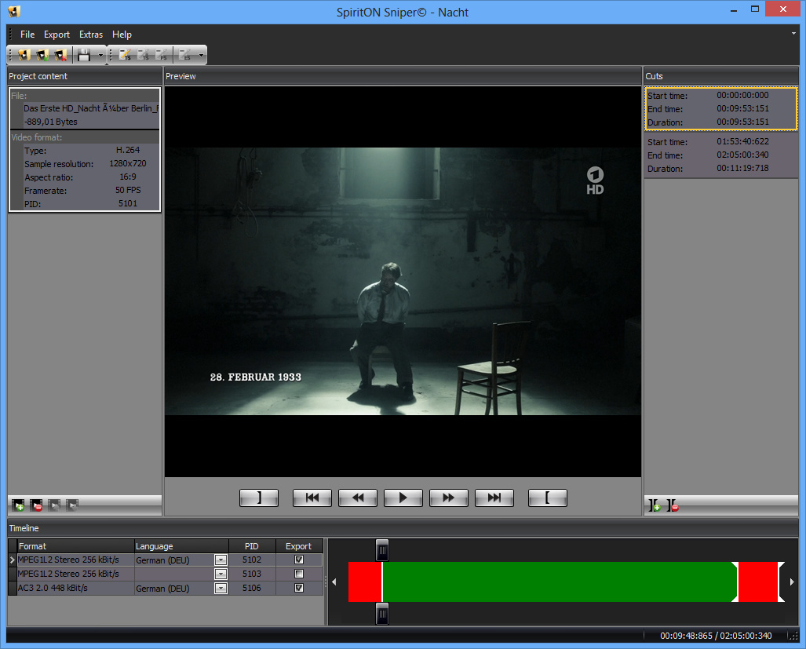The height and width of the screenshot is (649, 806).
Task: Add a file with the green plus icon
Action: click(18, 505)
